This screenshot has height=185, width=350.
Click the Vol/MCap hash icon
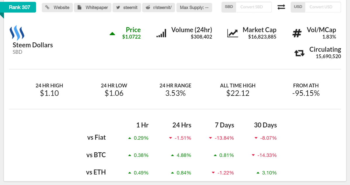(x=297, y=33)
